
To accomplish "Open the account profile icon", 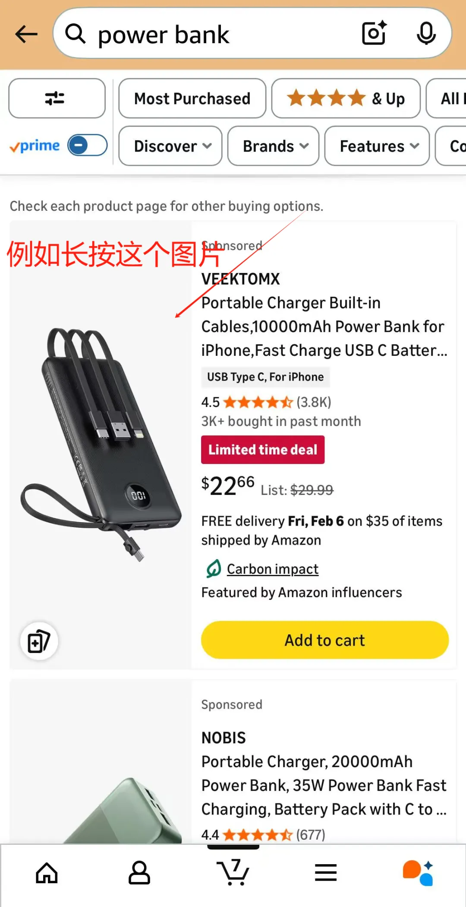I will click(x=139, y=873).
